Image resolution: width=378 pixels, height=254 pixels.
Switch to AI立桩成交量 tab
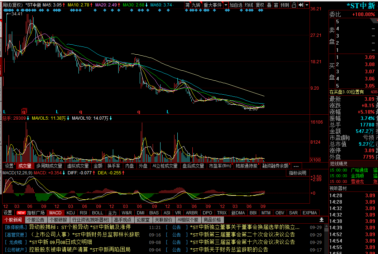click(x=165, y=166)
